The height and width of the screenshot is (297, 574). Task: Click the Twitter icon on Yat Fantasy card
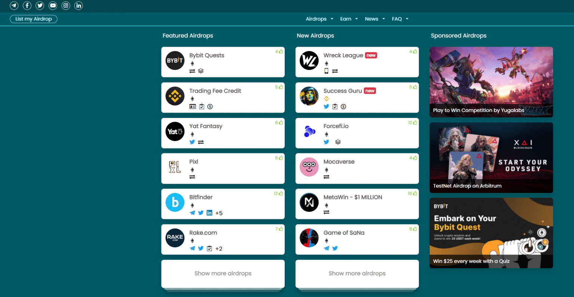(x=192, y=142)
